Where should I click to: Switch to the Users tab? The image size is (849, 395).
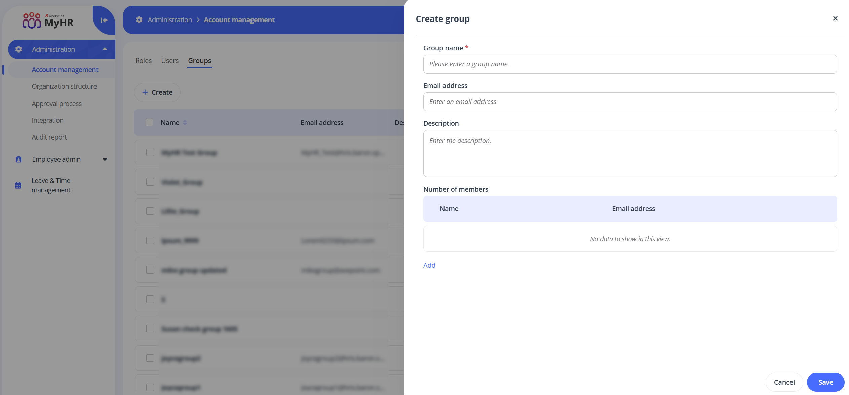click(169, 60)
